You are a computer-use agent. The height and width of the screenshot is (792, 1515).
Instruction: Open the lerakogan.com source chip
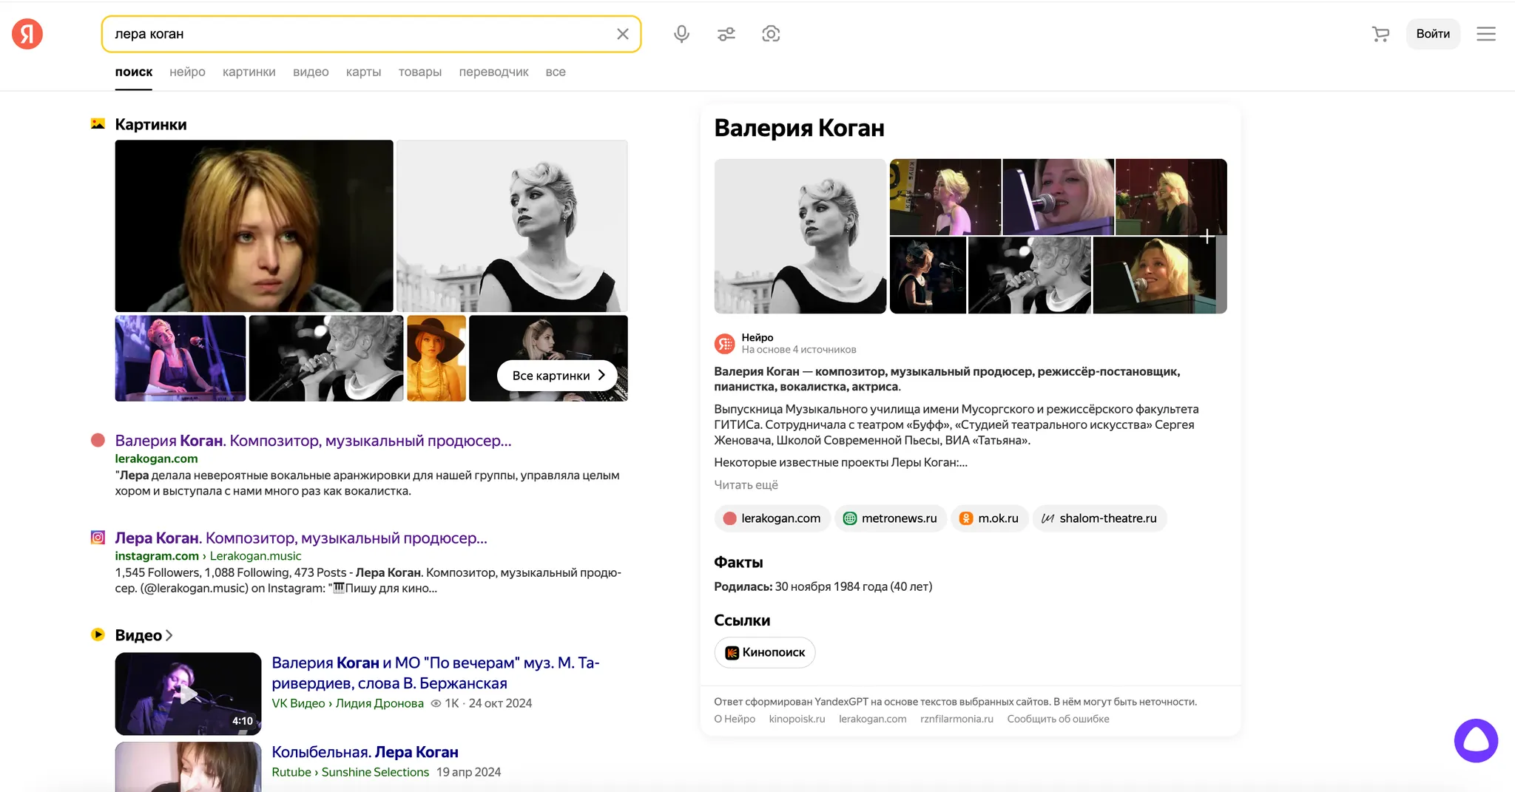pos(772,518)
